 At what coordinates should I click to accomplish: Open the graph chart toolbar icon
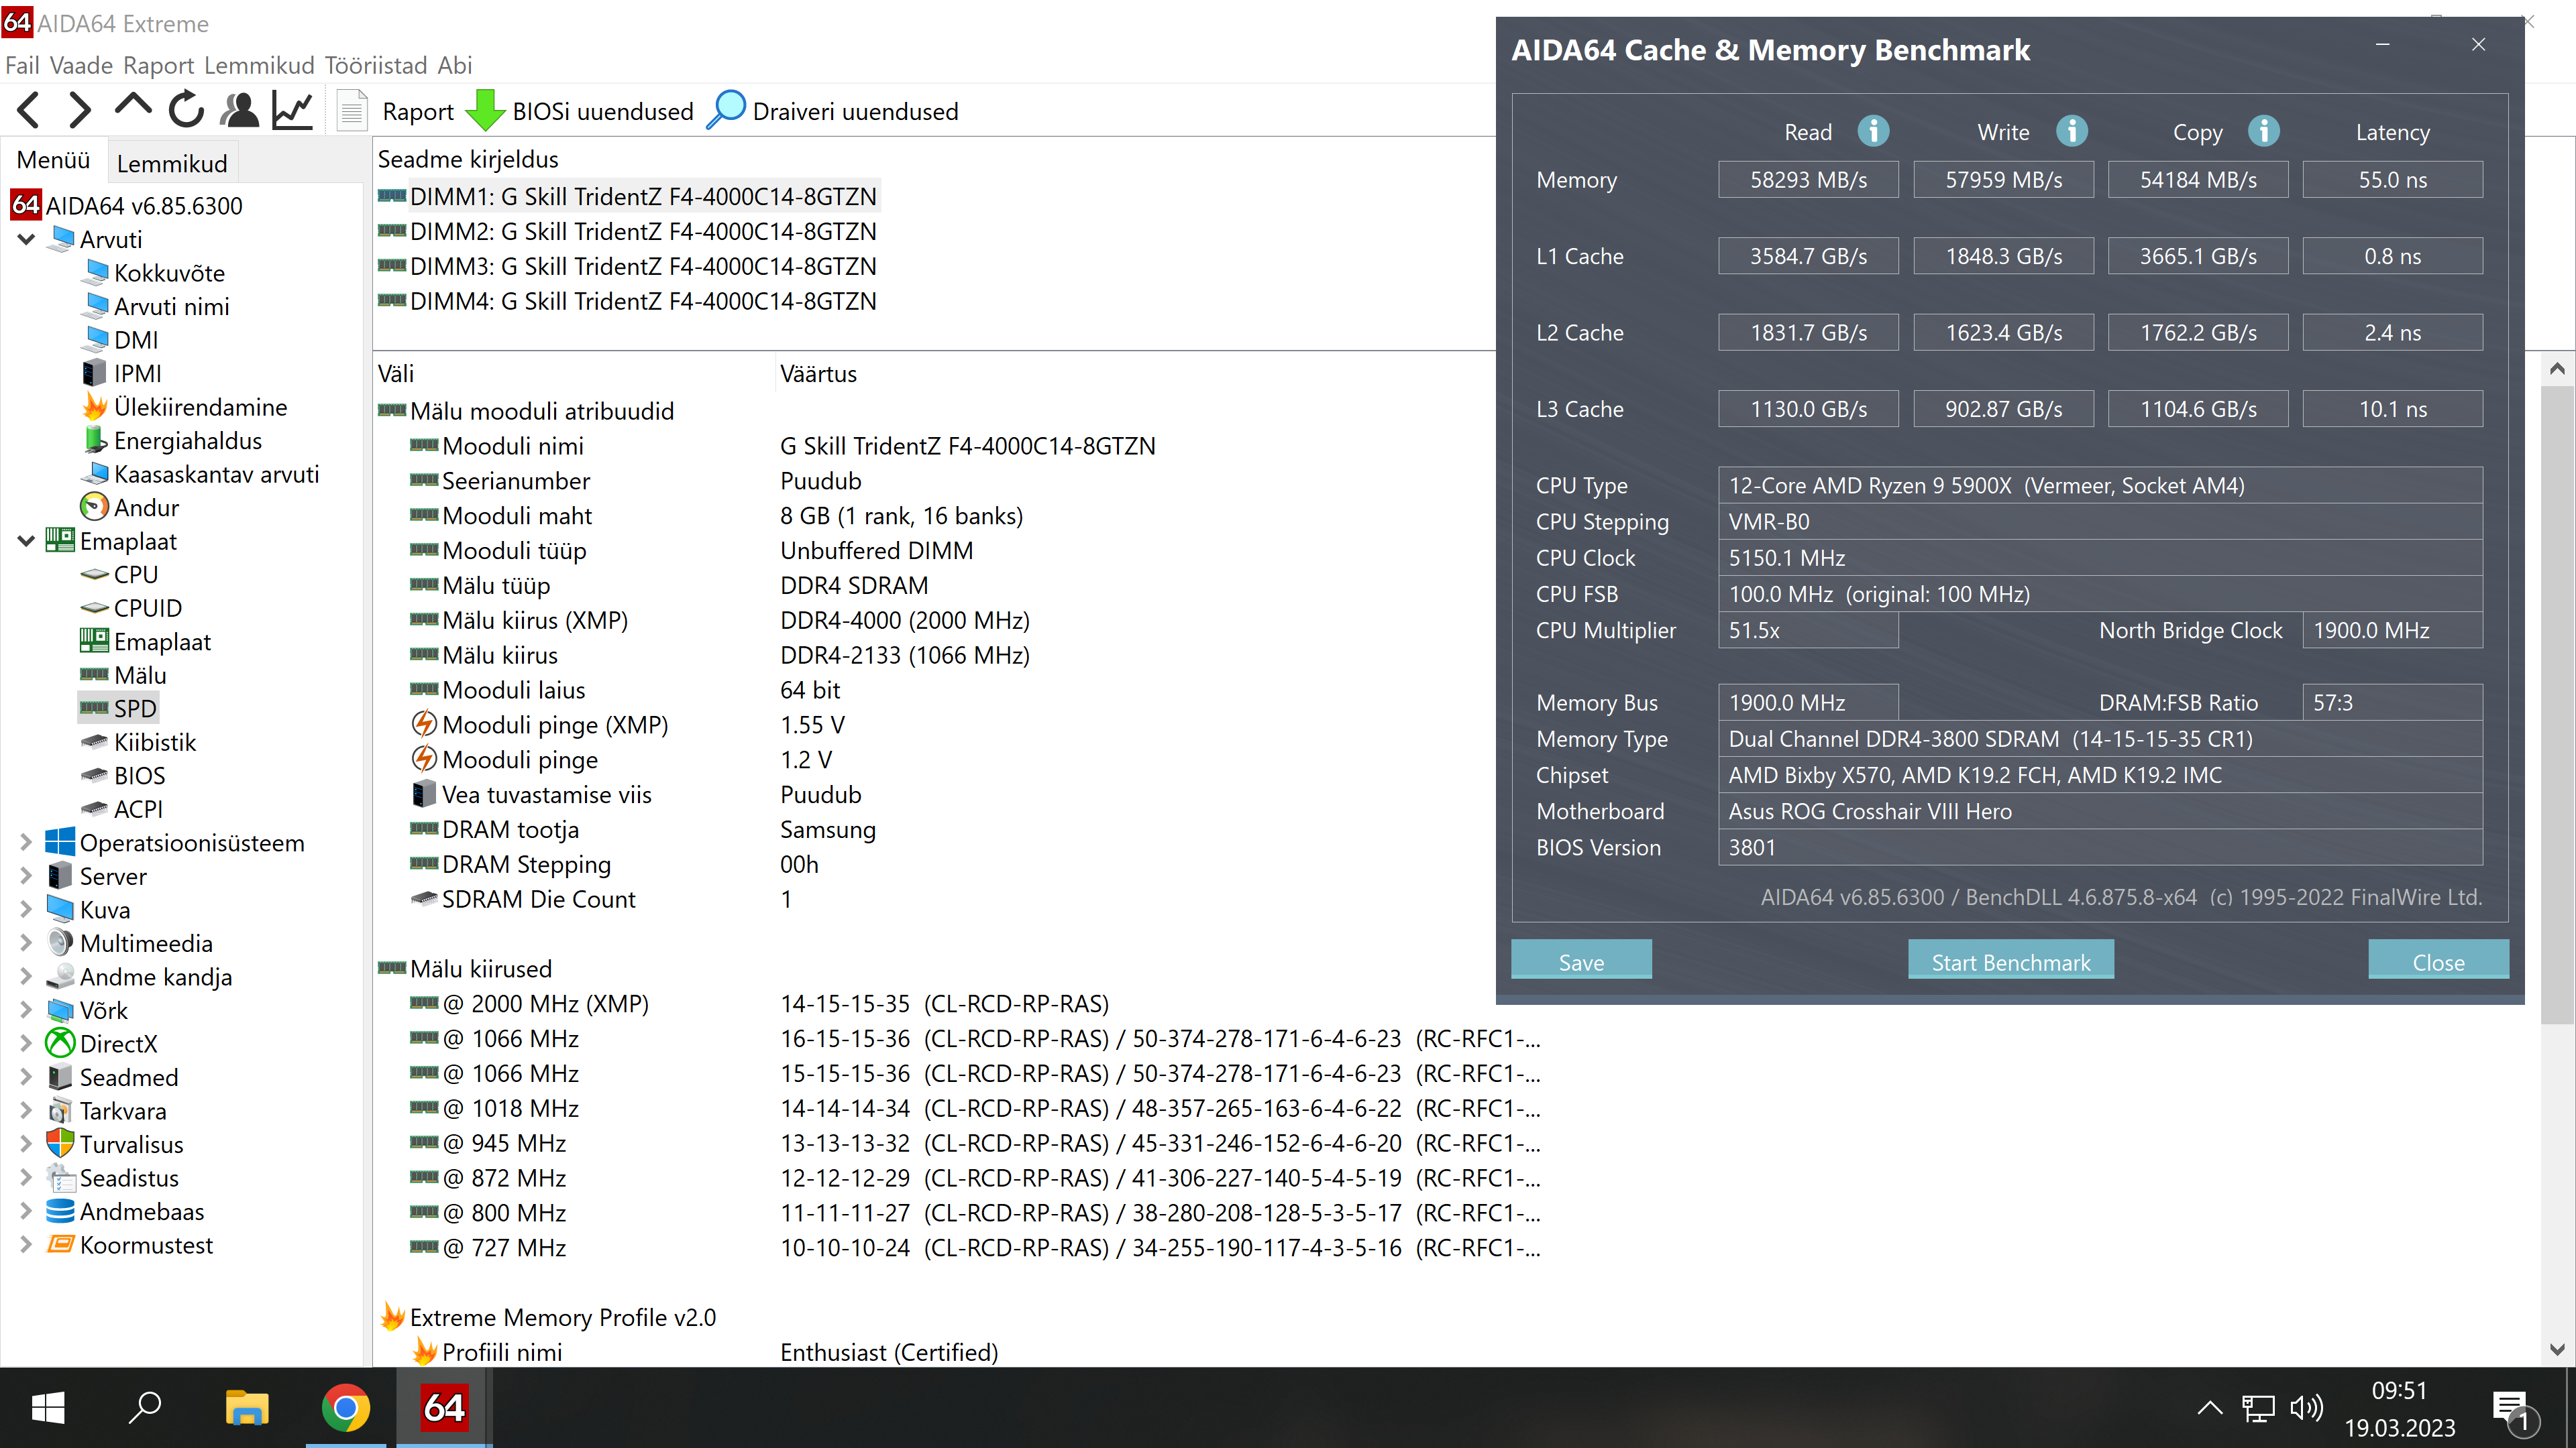click(293, 110)
